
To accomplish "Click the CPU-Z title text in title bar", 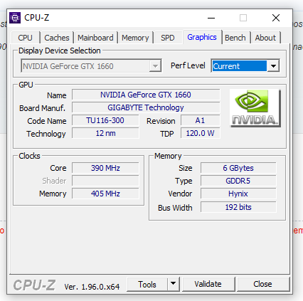I will (x=37, y=18).
